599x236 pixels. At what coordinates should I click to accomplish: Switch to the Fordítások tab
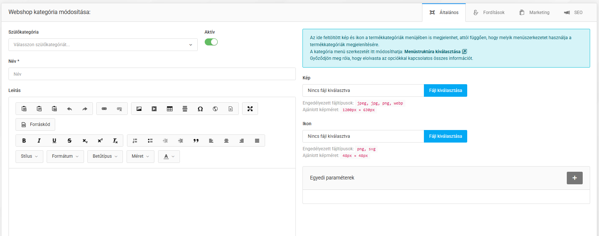[x=489, y=13]
